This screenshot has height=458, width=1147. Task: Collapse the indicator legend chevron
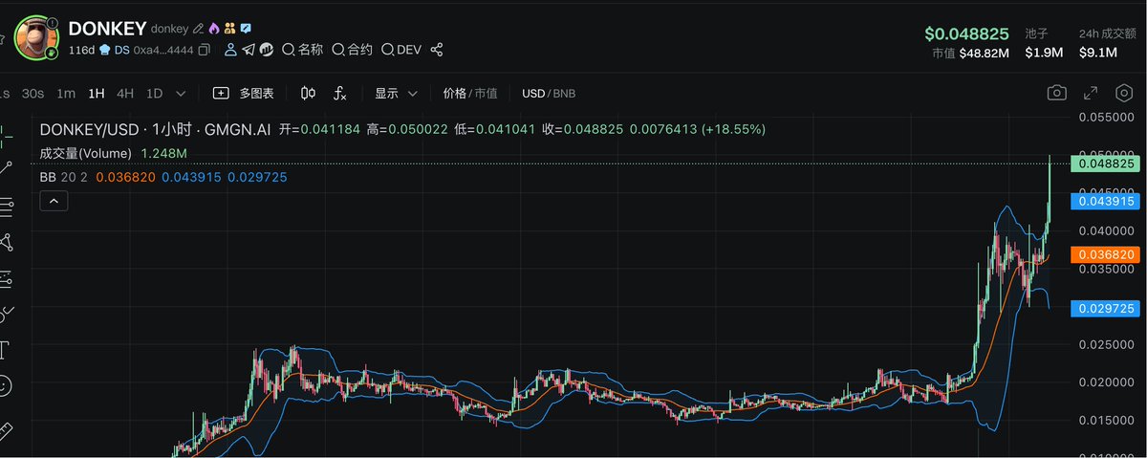pos(54,201)
